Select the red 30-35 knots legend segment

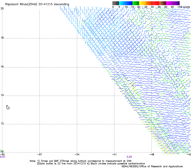(x=156, y=3)
